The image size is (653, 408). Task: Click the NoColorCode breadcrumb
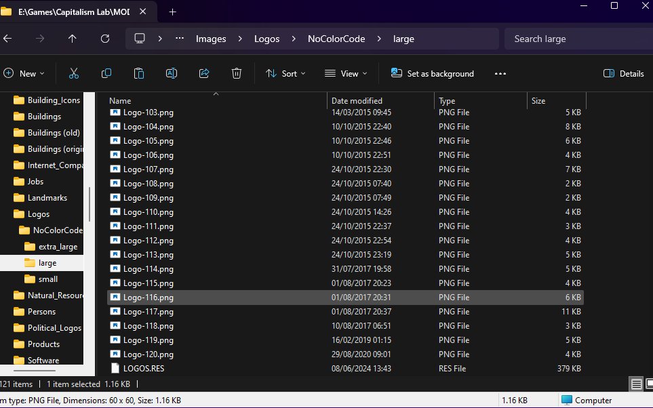pos(336,39)
